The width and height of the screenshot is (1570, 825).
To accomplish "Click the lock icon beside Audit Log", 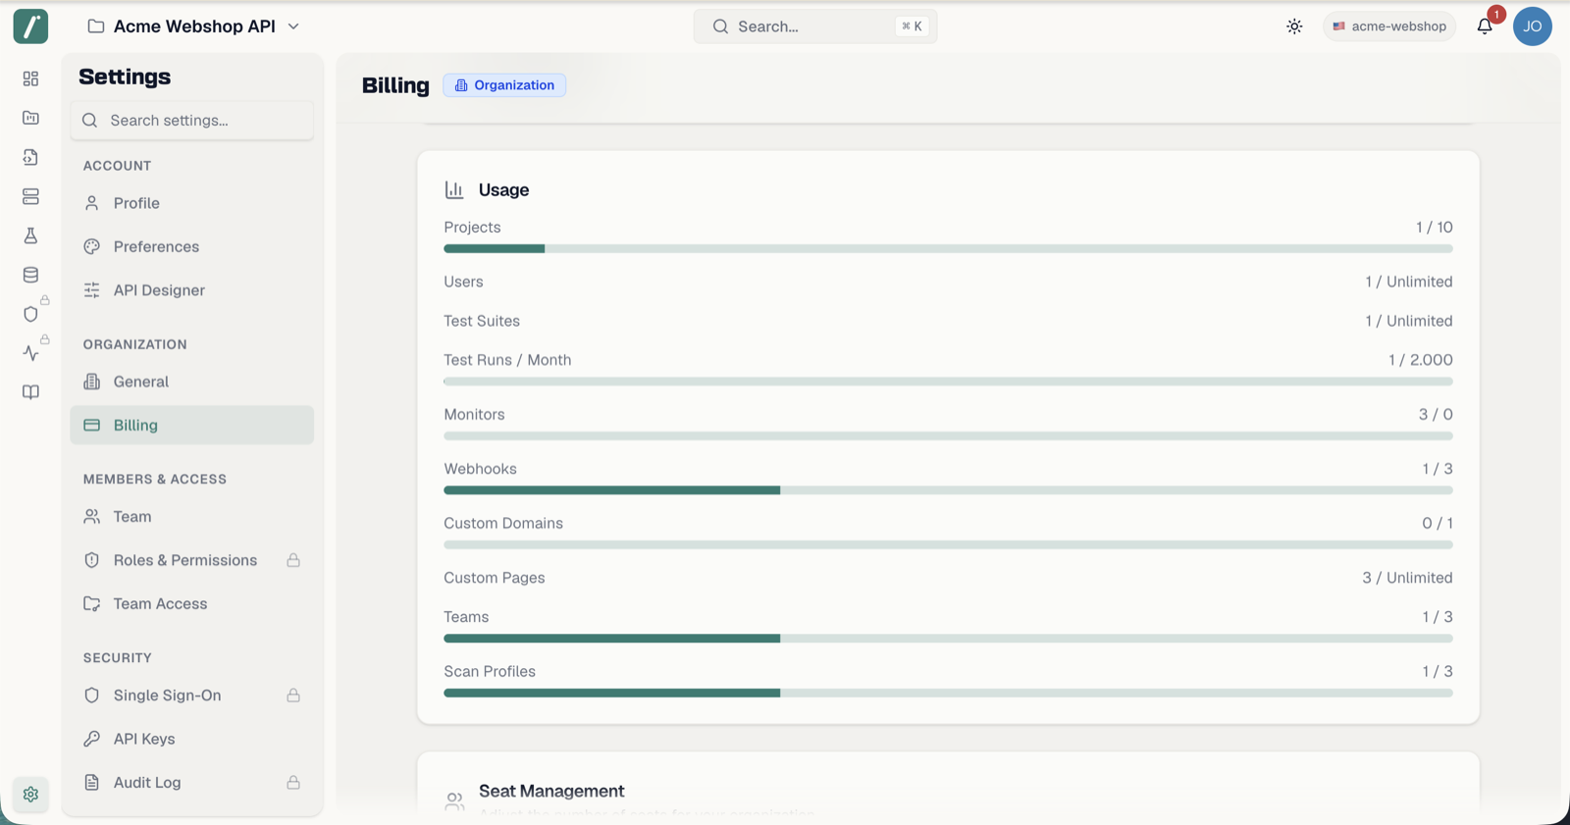I will (293, 783).
